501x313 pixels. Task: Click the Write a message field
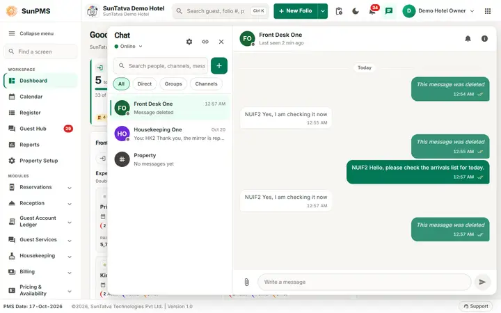(x=364, y=282)
